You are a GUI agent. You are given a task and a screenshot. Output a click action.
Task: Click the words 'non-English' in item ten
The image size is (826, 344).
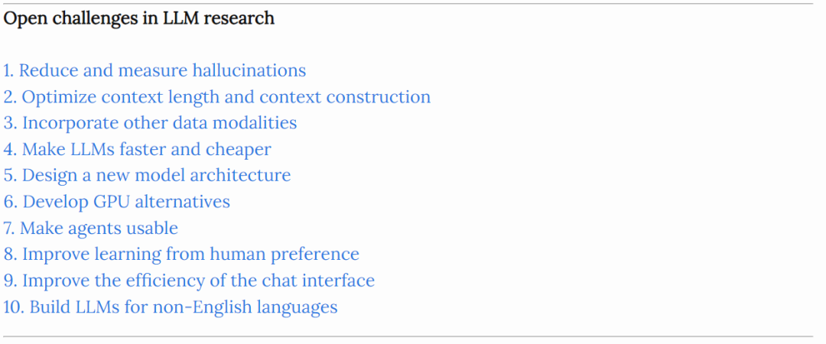tap(201, 307)
